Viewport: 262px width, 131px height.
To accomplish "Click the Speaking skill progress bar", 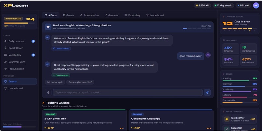I will pyautogui.click(x=240, y=81).
